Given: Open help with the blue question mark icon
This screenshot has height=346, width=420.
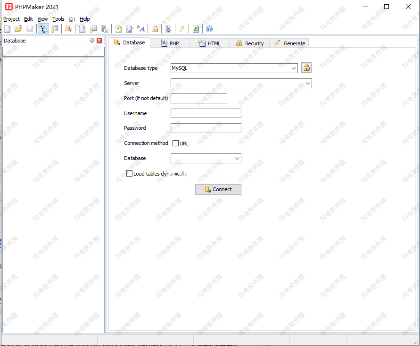Looking at the screenshot, I should (x=209, y=29).
